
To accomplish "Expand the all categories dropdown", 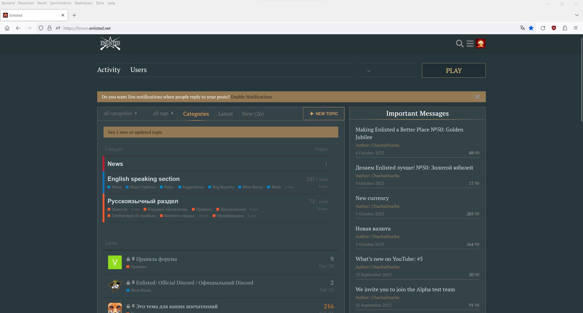I will point(120,113).
